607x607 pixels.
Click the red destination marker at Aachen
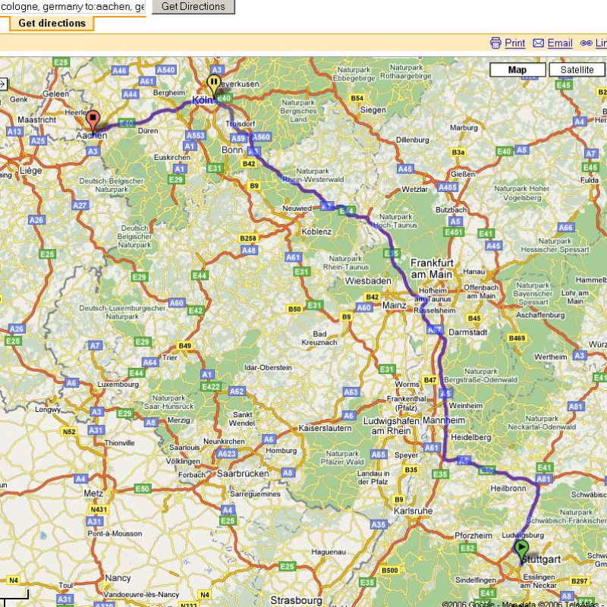[93, 120]
